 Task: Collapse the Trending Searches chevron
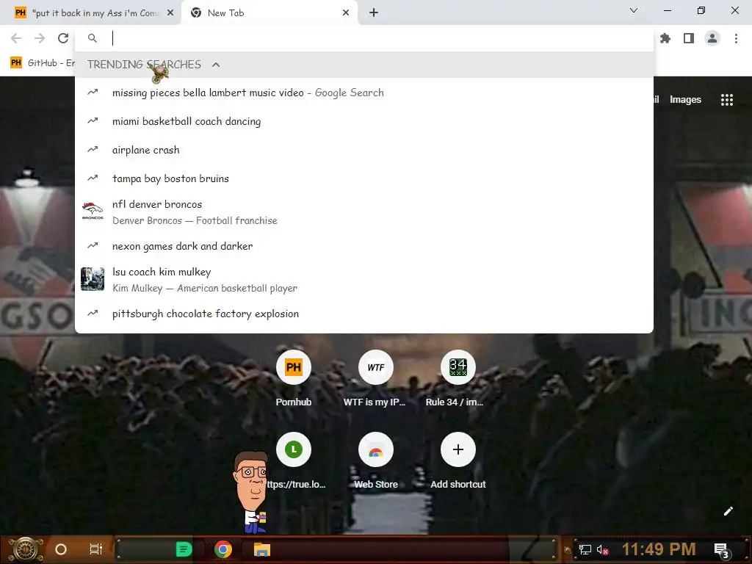[216, 65]
